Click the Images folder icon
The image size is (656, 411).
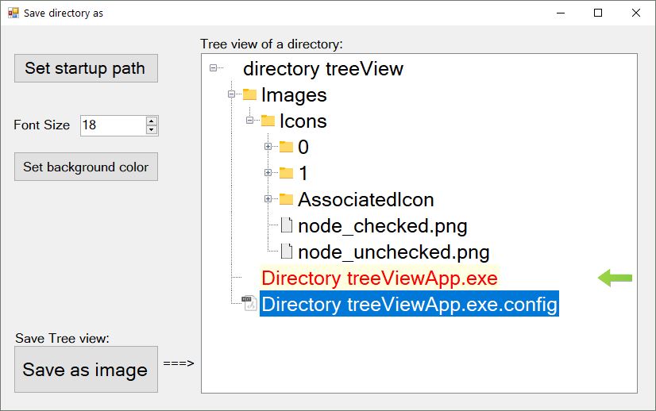249,94
